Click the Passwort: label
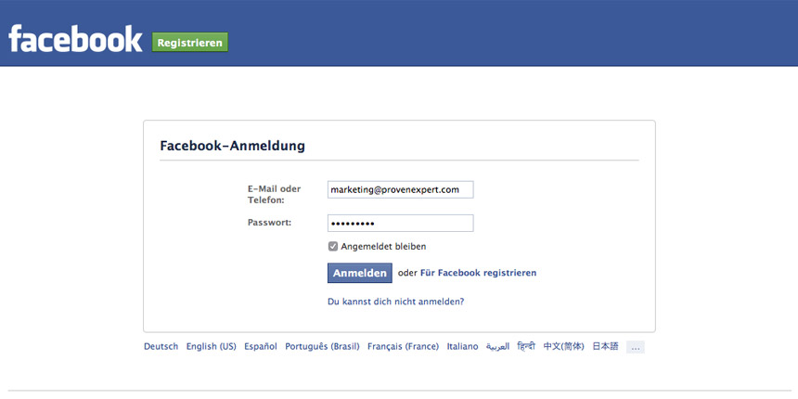798x399 pixels. 269,223
